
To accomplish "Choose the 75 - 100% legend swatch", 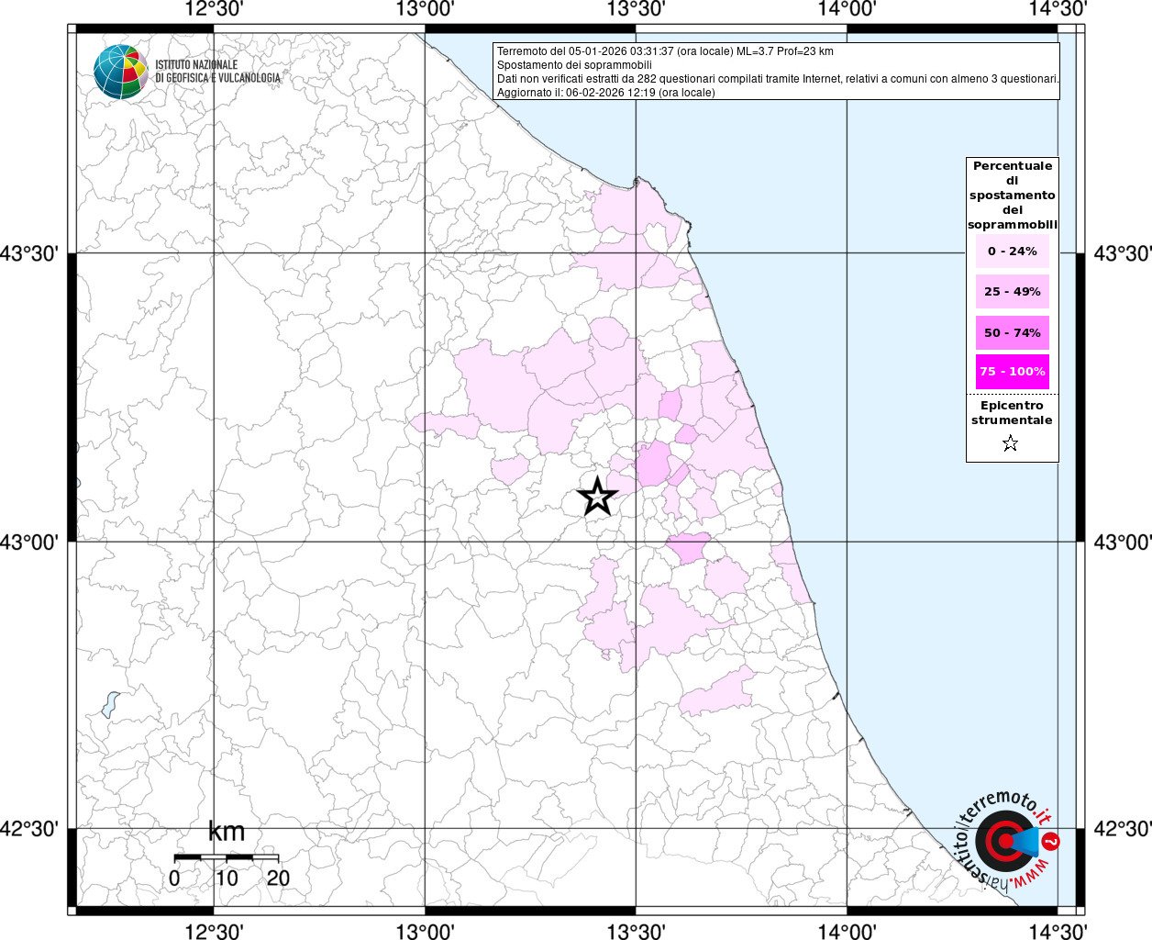I will coord(1012,372).
